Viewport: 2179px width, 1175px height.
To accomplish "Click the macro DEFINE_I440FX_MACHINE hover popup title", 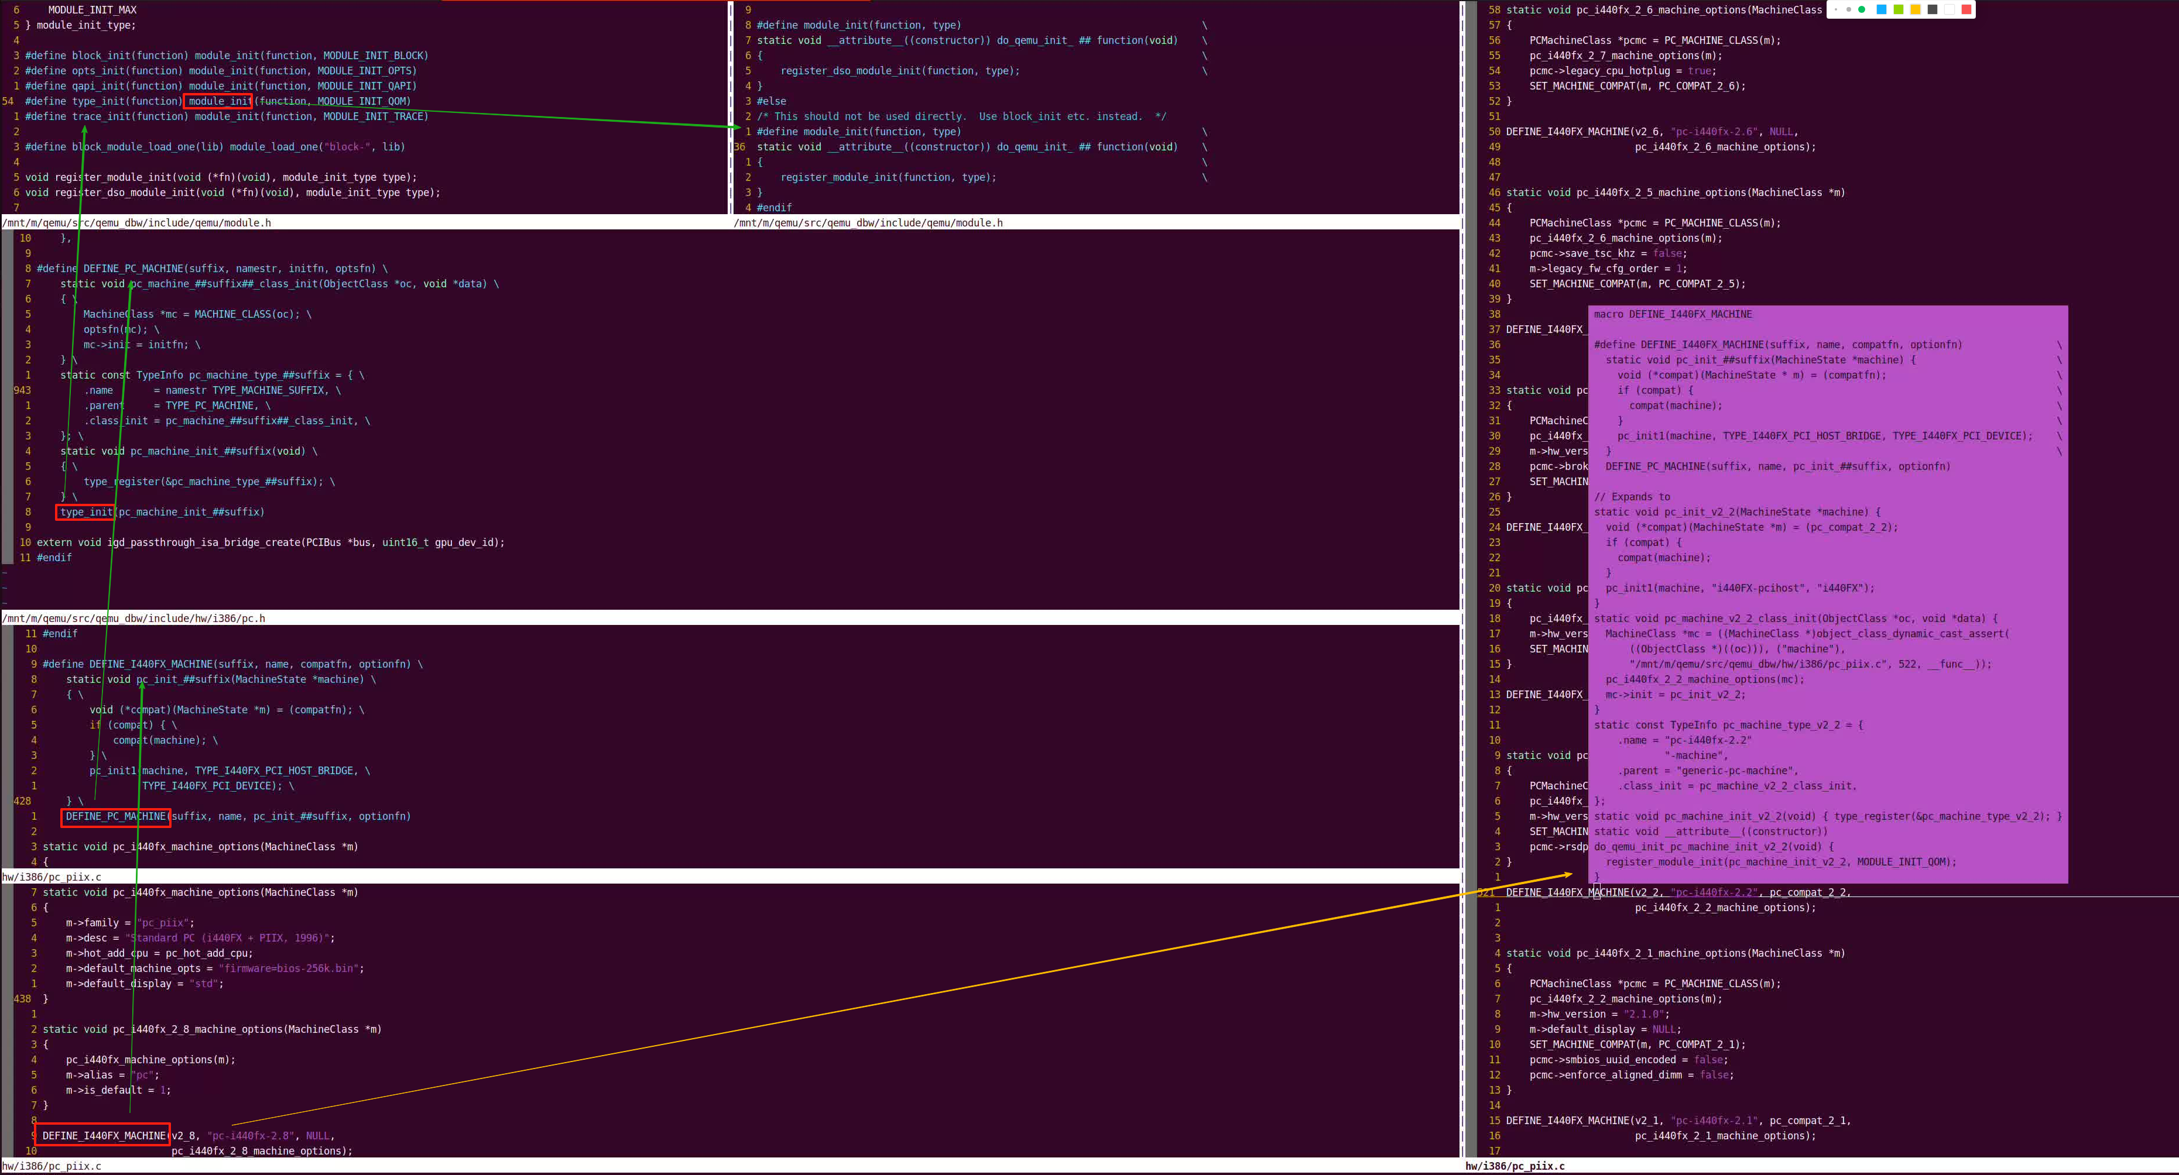I will (1673, 314).
